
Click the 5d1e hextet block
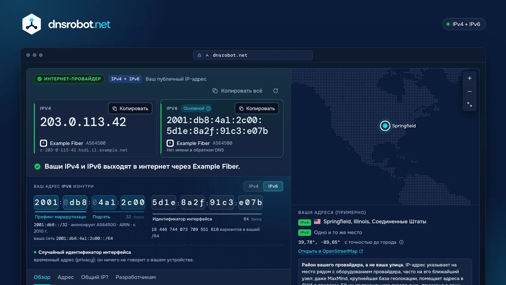coord(164,202)
